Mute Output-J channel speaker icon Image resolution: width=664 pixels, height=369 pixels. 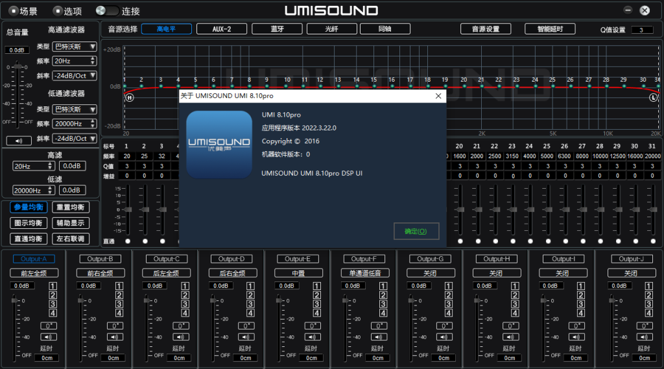click(x=645, y=337)
